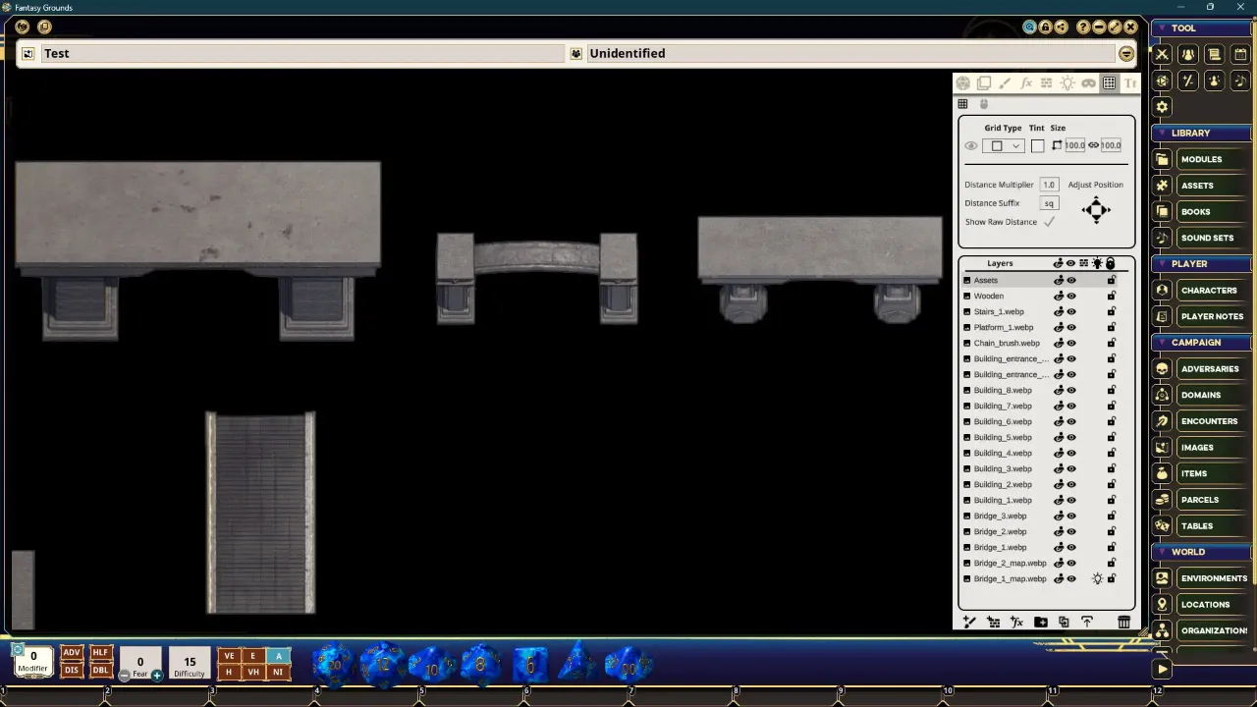Screen dimensions: 1257x707
Task: Roll the d20 die
Action: coord(334,665)
